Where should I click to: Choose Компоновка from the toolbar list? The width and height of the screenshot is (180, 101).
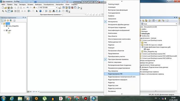[x=122, y=33]
